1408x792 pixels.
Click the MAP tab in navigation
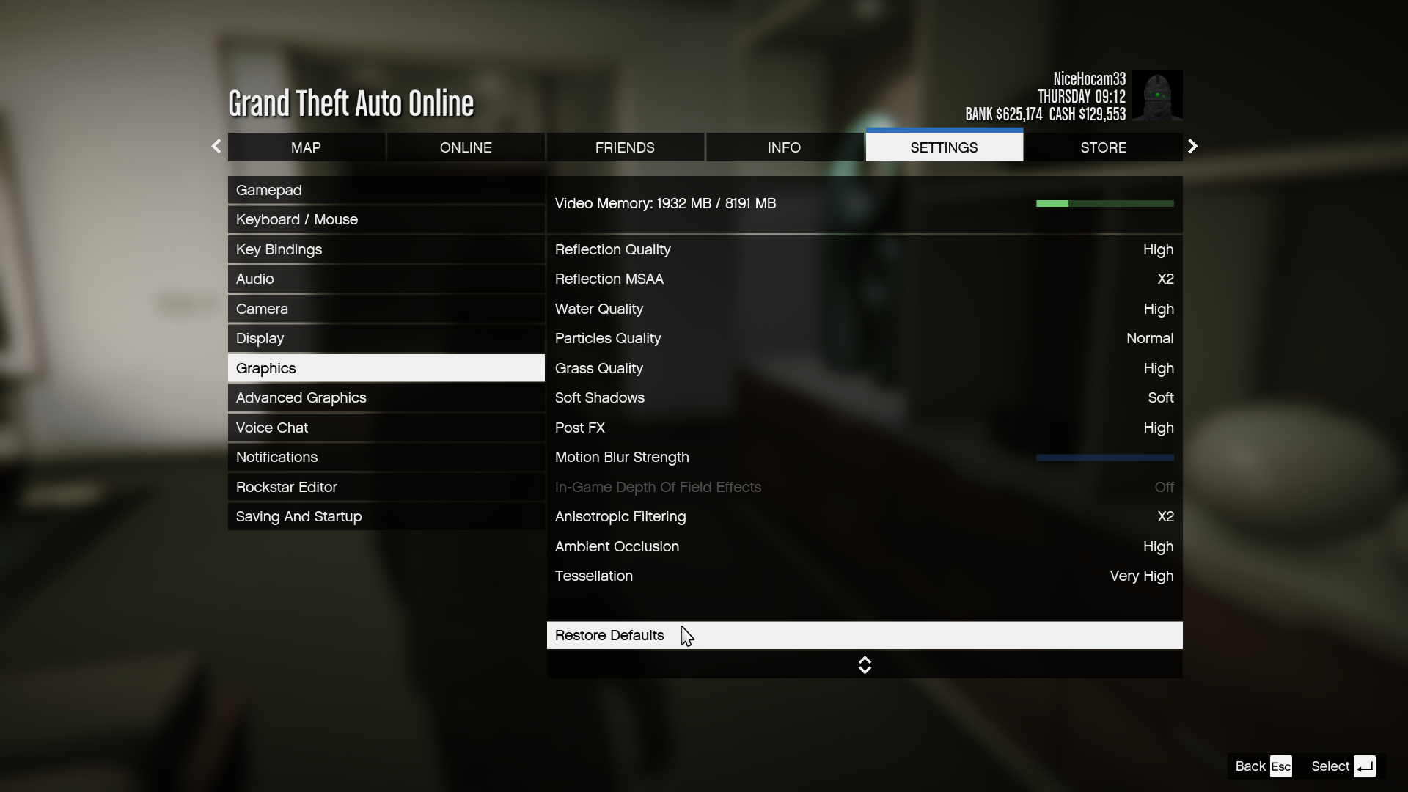(x=306, y=147)
